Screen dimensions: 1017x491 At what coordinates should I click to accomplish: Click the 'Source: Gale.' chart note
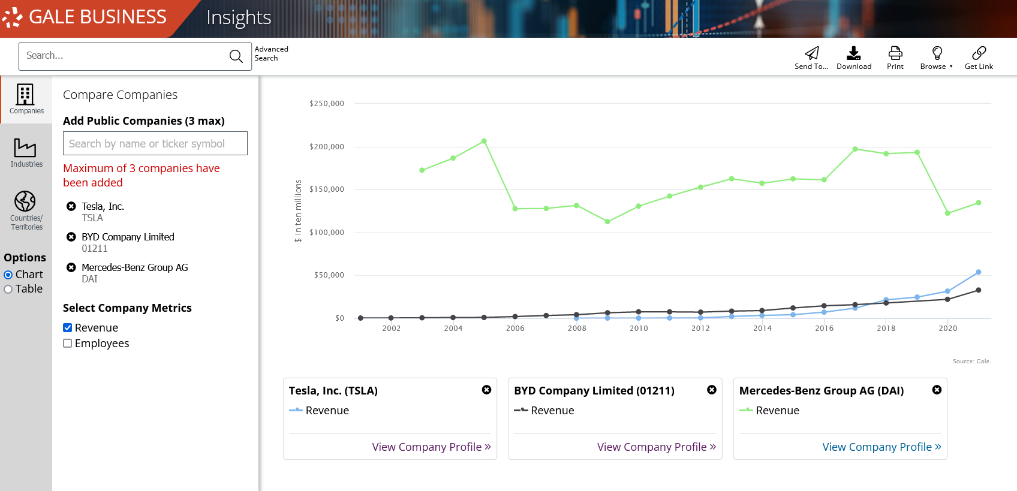point(971,362)
